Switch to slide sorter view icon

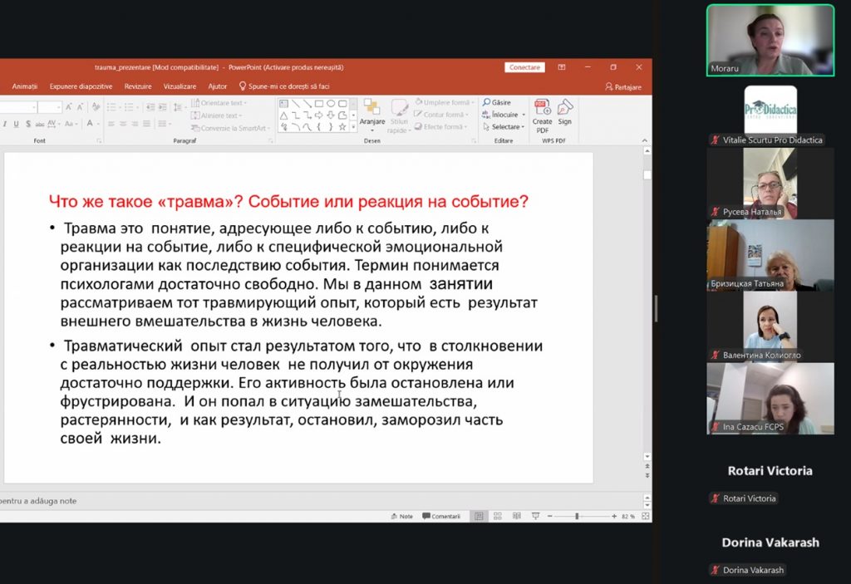tap(496, 516)
